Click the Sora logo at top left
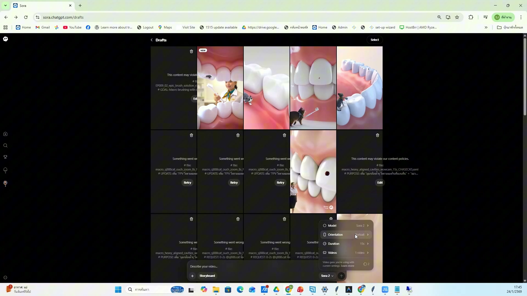 coord(5,39)
